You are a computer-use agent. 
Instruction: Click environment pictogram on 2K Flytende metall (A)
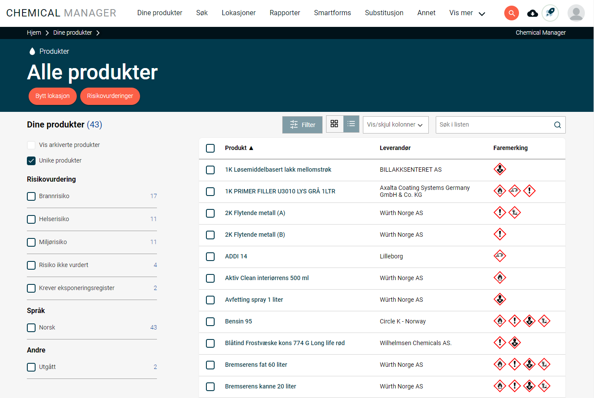tap(515, 212)
